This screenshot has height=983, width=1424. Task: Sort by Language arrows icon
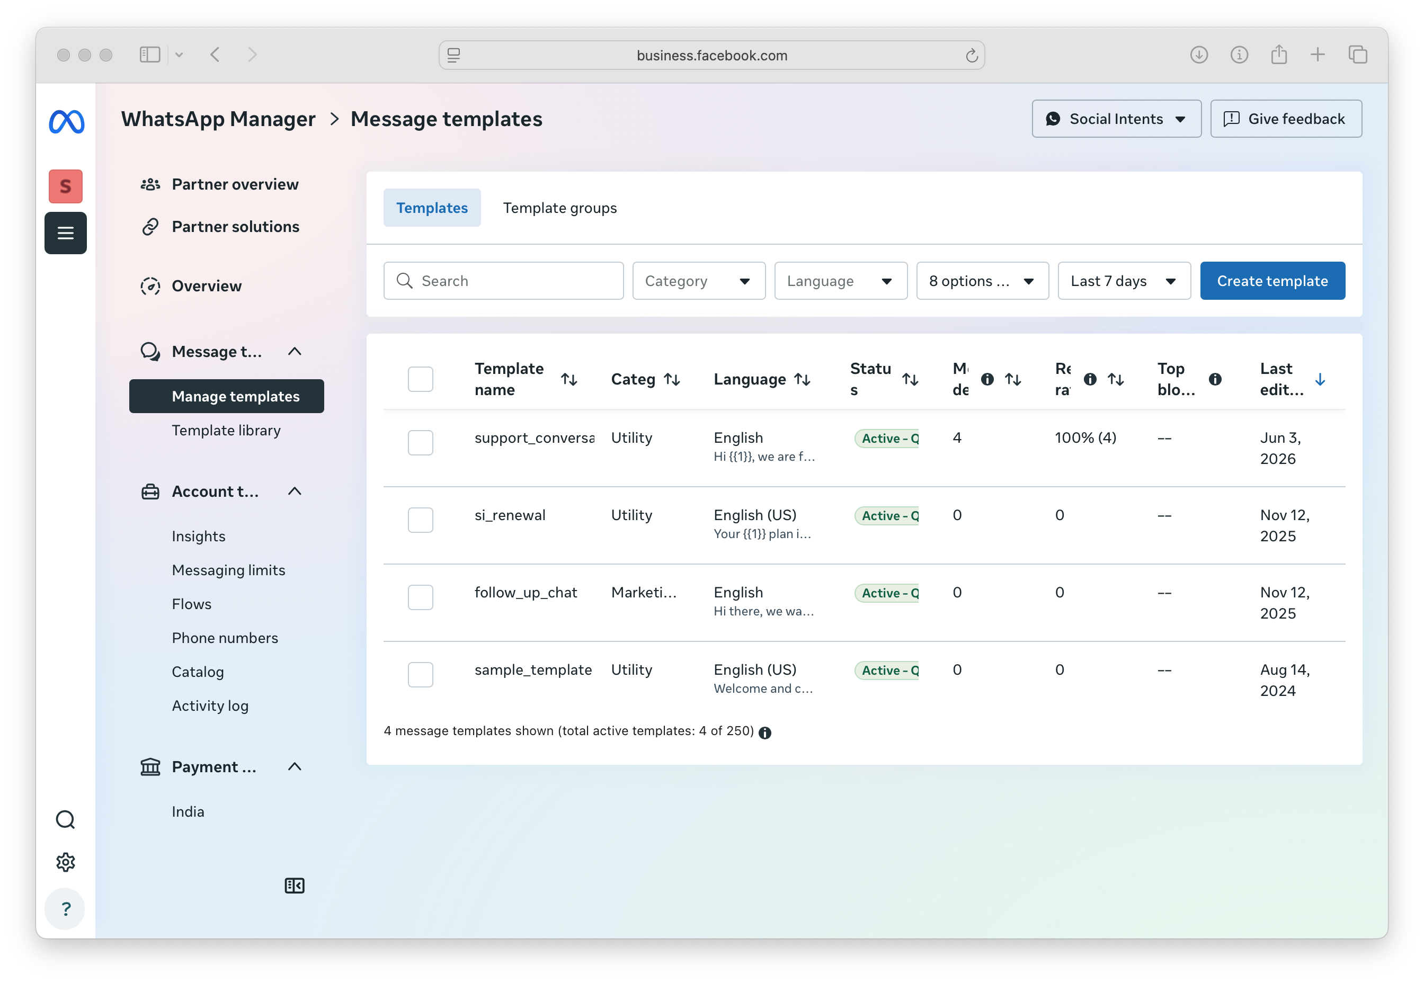pos(802,379)
